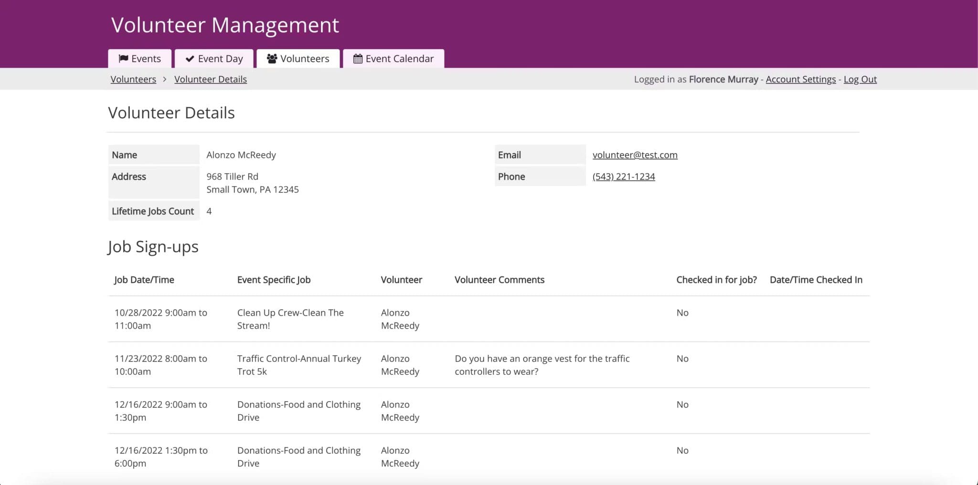Image resolution: width=978 pixels, height=485 pixels.
Task: Select the Lifetime Jobs Count field label
Action: click(154, 210)
